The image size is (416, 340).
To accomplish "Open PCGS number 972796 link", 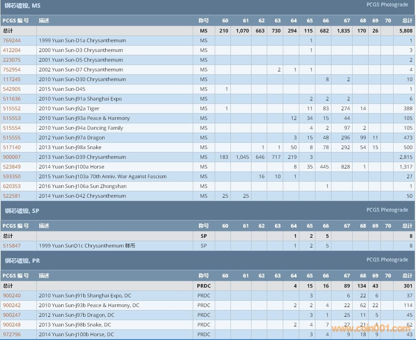I will [x=11, y=335].
